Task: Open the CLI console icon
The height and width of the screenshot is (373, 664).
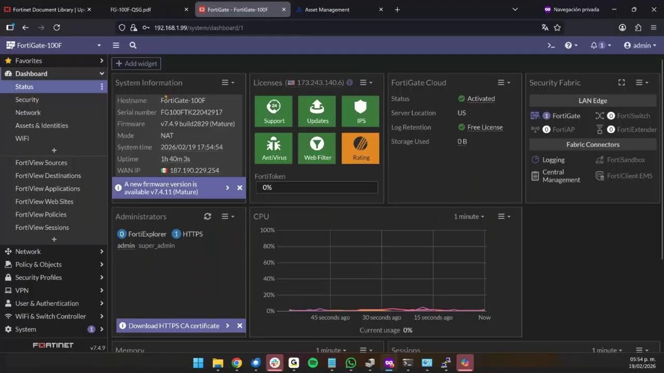Action: click(551, 46)
